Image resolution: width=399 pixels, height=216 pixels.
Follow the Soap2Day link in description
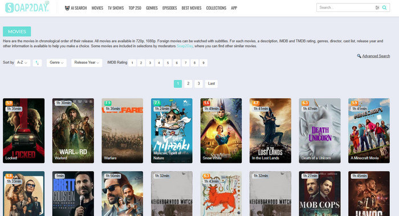coord(185,46)
